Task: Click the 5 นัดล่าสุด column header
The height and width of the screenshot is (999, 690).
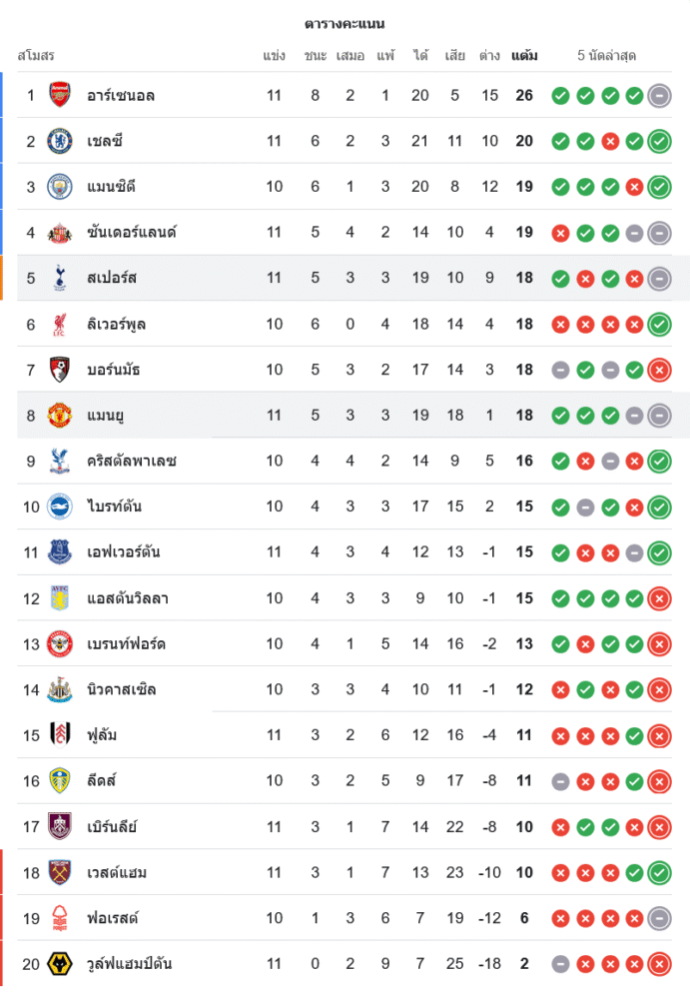Action: point(606,56)
